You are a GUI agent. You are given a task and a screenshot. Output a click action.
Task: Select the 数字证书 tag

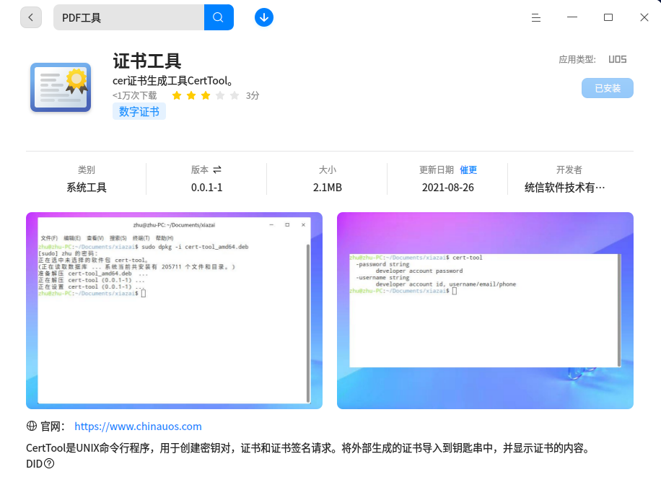(x=139, y=111)
